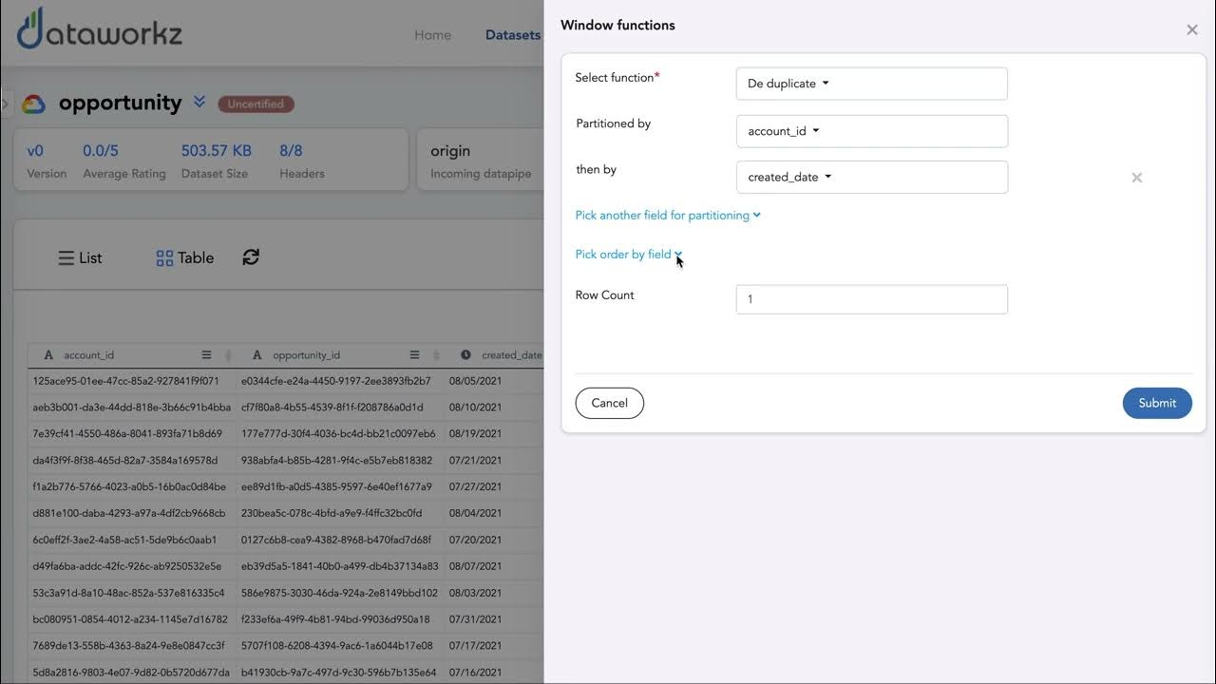Viewport: 1216px width, 684px height.
Task: Switch to List view
Action: (x=80, y=257)
